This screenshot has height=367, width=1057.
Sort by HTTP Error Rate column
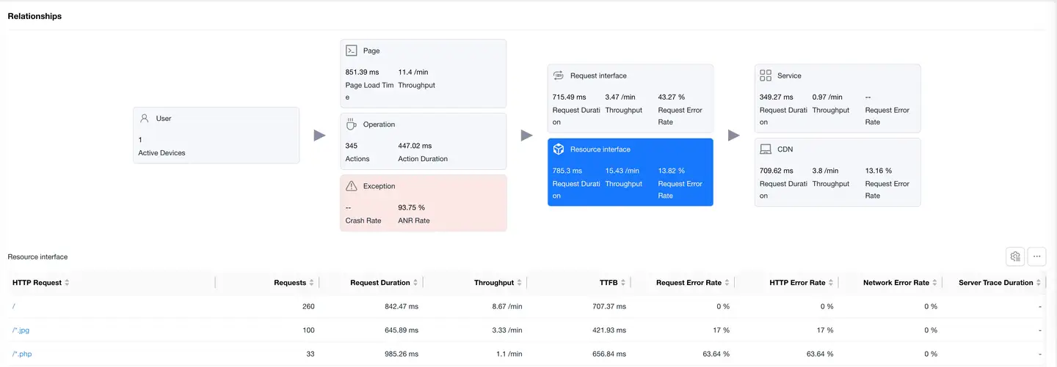pos(831,283)
